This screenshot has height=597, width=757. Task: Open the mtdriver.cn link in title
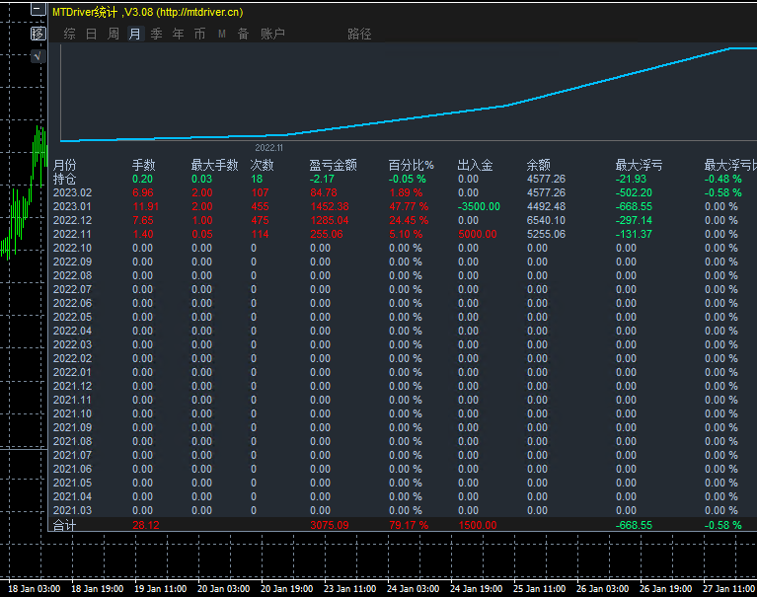tap(199, 12)
